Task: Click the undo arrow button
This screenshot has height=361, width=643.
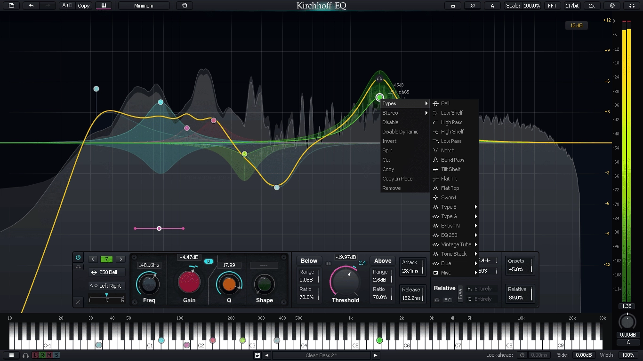Action: coord(31,6)
